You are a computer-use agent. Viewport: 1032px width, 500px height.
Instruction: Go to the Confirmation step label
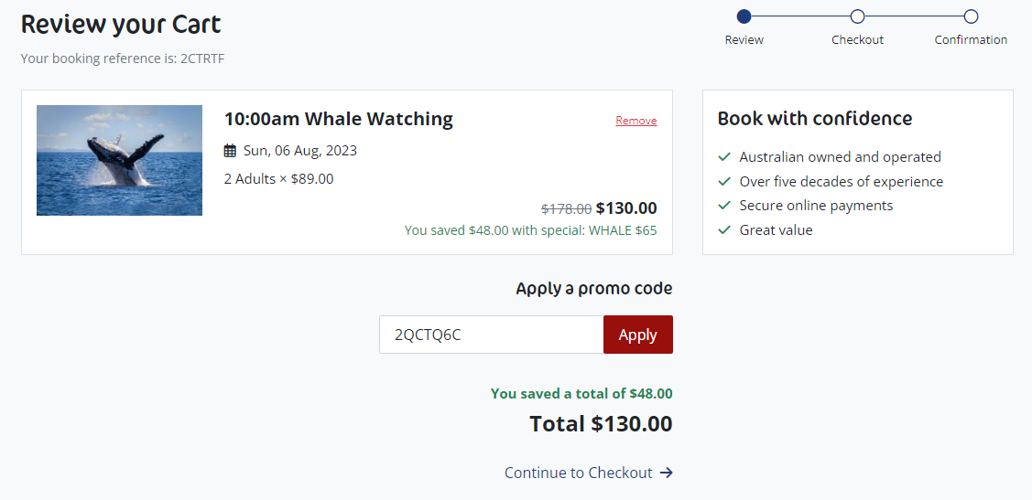(x=971, y=40)
